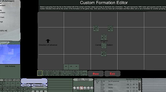
Task: Open the Mission Briefing
Action: click(39, 85)
